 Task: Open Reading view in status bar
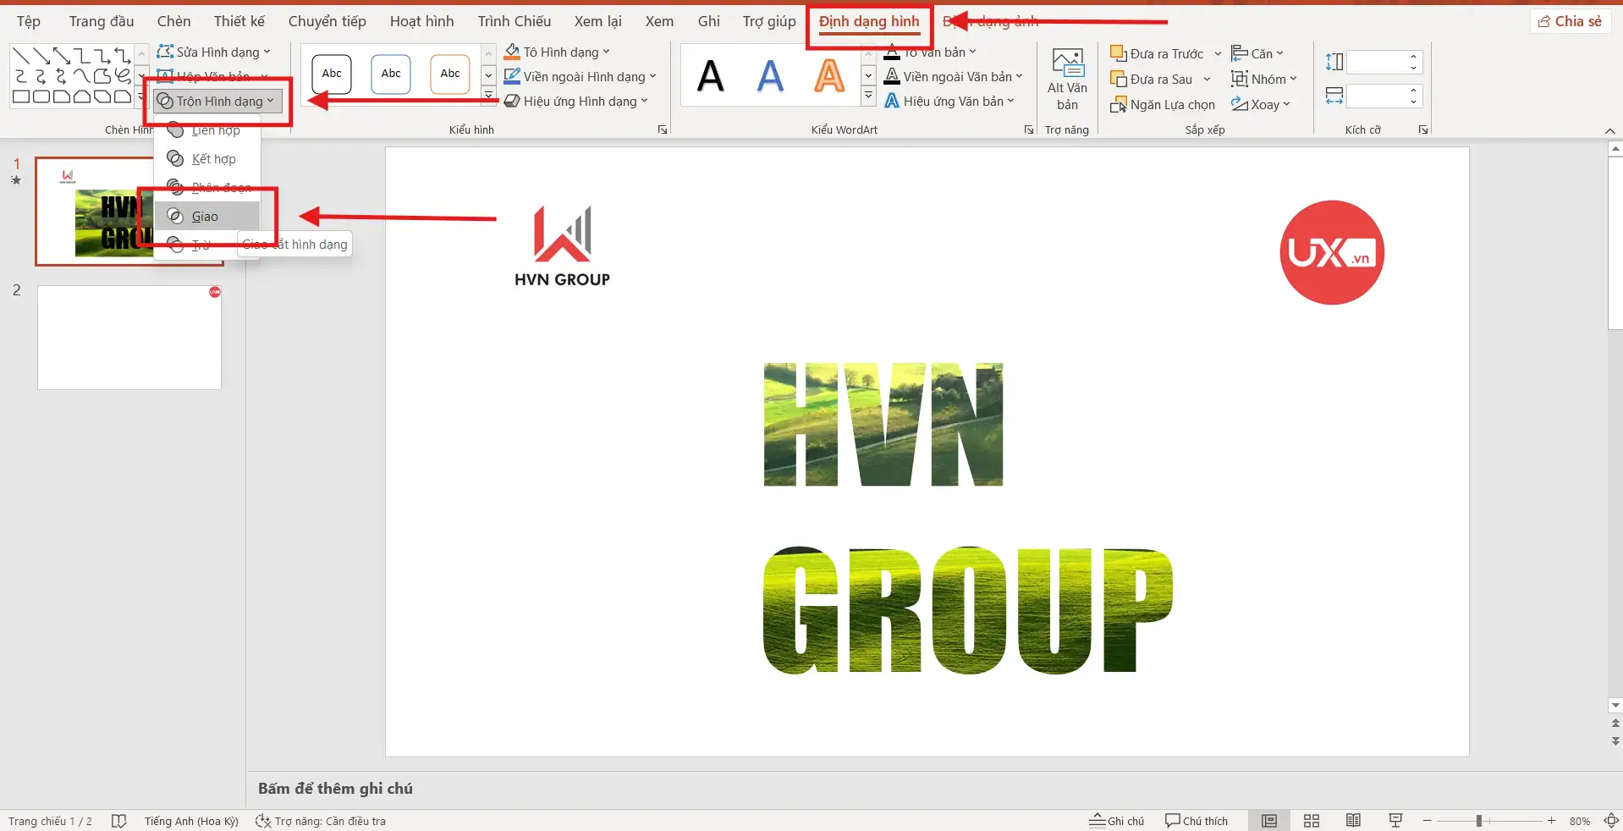click(x=1353, y=820)
